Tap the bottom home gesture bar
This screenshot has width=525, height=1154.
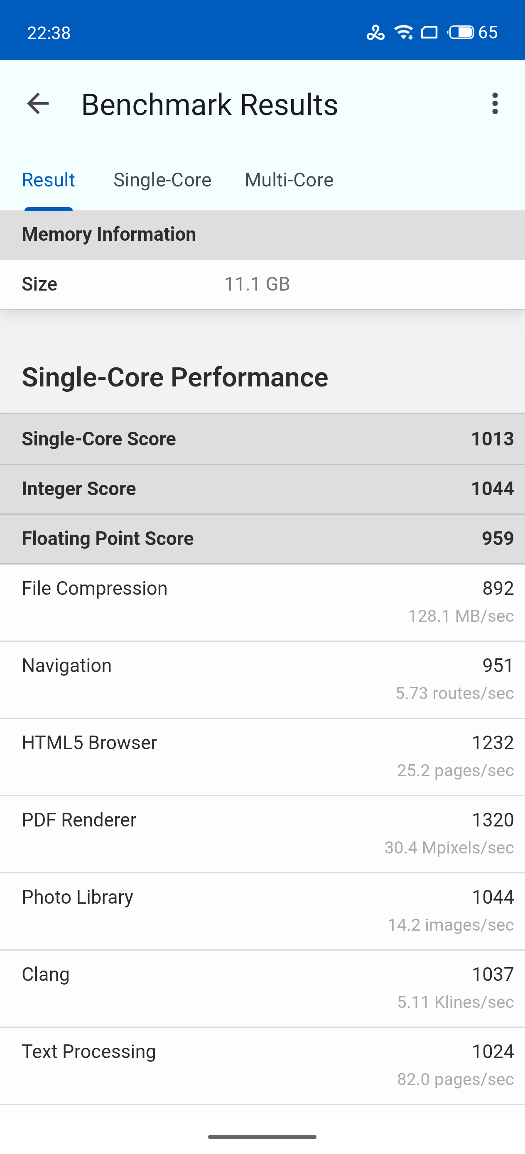(x=262, y=1137)
